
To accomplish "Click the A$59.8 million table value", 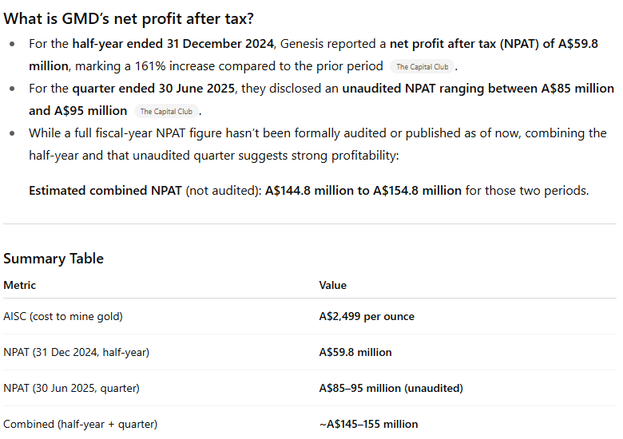I will coord(355,352).
